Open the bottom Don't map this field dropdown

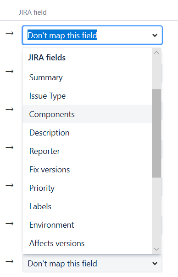[92, 263]
